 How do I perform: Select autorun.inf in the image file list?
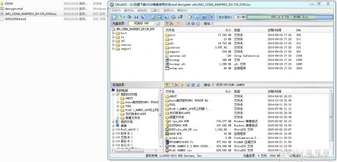175,56
